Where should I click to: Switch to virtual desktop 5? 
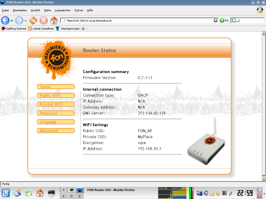71,196
